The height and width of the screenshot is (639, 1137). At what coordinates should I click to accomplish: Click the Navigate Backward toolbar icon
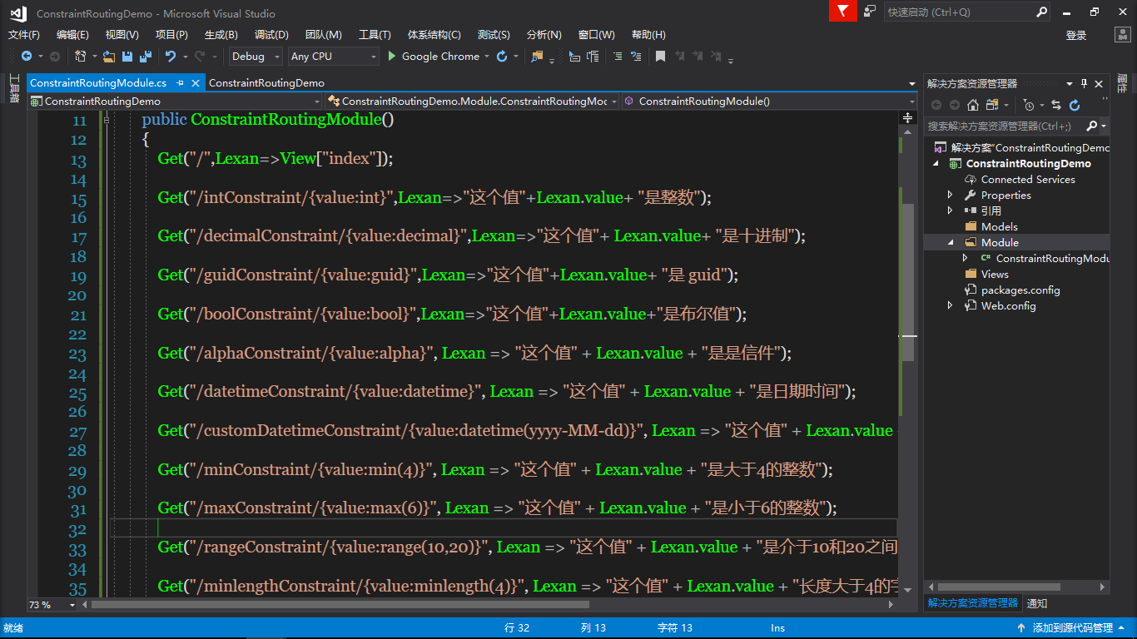point(27,57)
